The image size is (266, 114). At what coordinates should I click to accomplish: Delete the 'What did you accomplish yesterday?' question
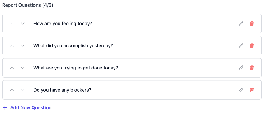(252, 45)
